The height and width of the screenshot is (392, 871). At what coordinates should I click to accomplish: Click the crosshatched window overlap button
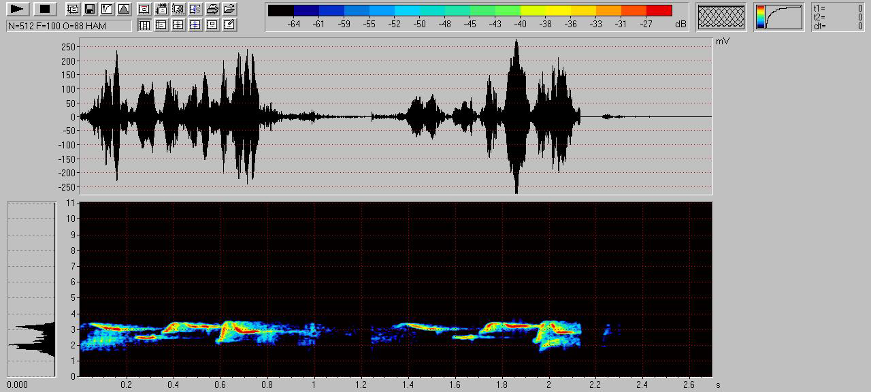coord(721,17)
